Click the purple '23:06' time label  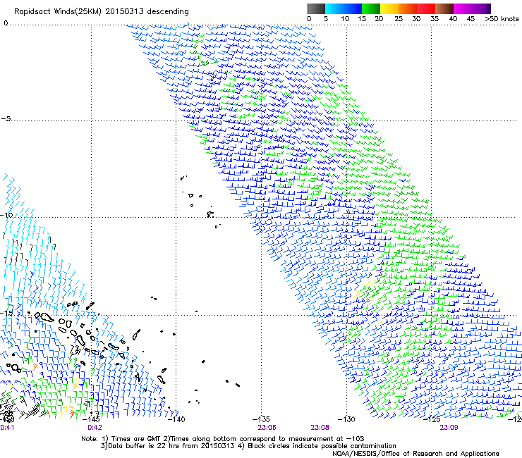point(267,428)
